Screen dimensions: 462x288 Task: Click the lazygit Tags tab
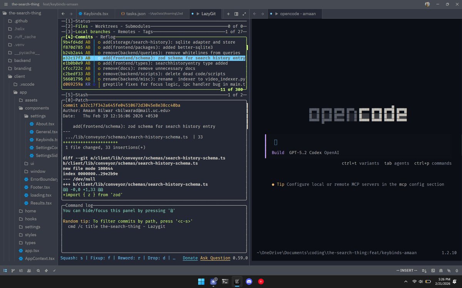(x=148, y=31)
